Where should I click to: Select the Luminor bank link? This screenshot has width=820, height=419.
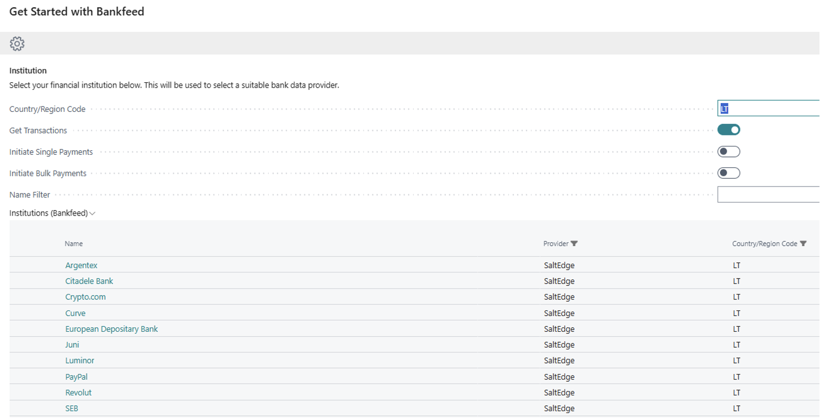point(80,361)
